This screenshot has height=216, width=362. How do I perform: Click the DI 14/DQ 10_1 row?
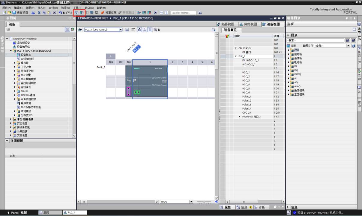252,60
